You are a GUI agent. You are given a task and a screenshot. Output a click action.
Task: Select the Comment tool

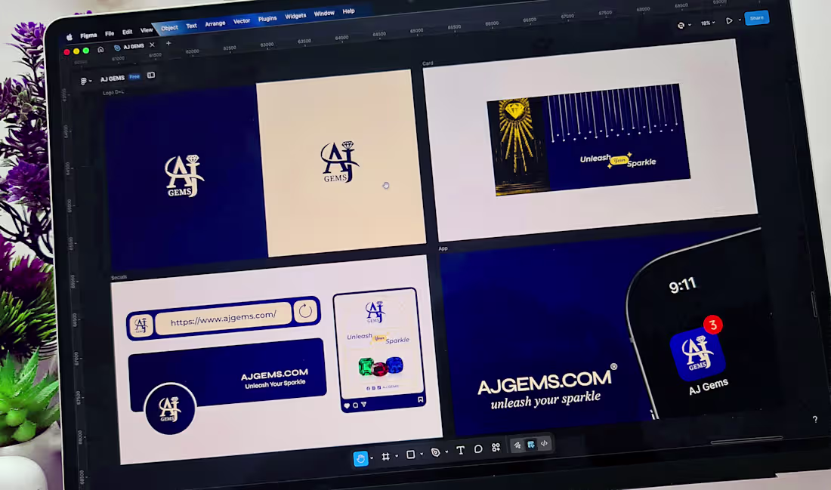[x=478, y=448]
